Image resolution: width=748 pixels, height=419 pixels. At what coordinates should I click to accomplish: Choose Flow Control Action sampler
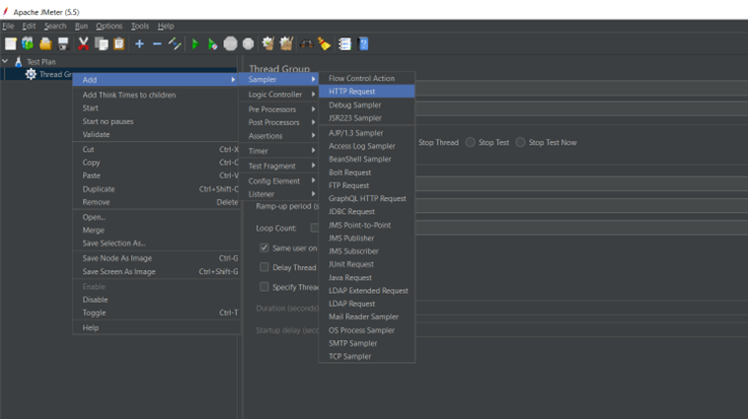click(366, 78)
